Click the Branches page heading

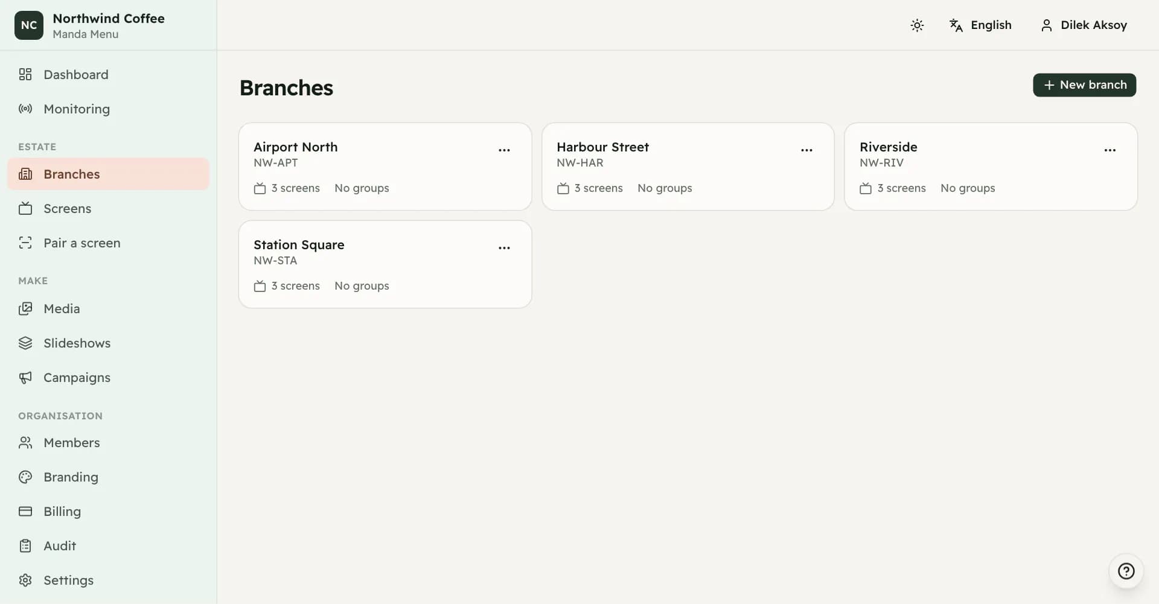pyautogui.click(x=286, y=88)
